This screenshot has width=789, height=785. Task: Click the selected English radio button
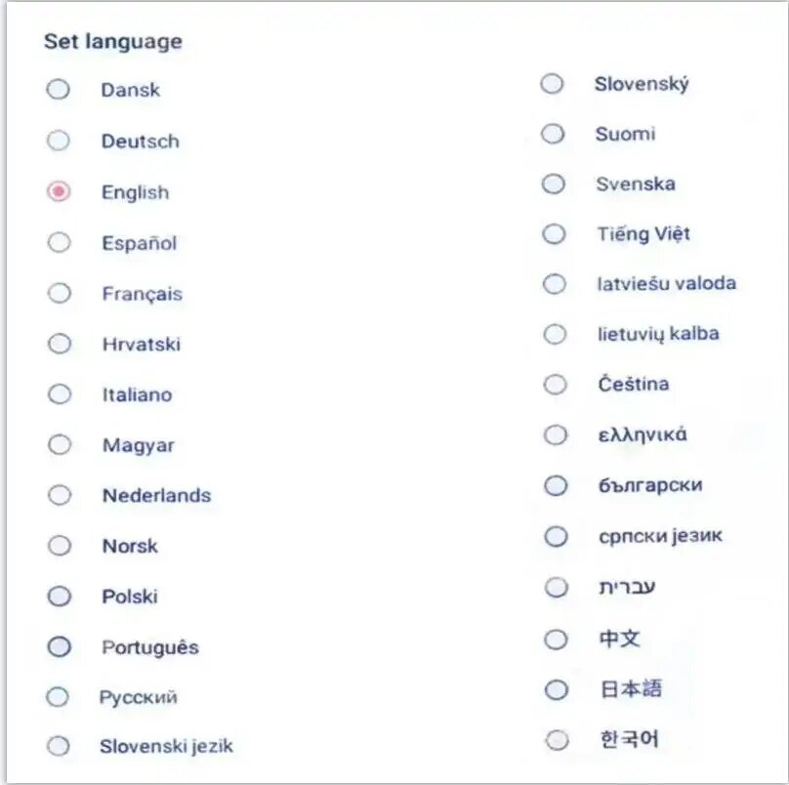[59, 192]
